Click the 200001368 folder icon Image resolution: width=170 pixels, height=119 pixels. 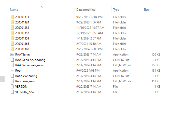coord(12,49)
